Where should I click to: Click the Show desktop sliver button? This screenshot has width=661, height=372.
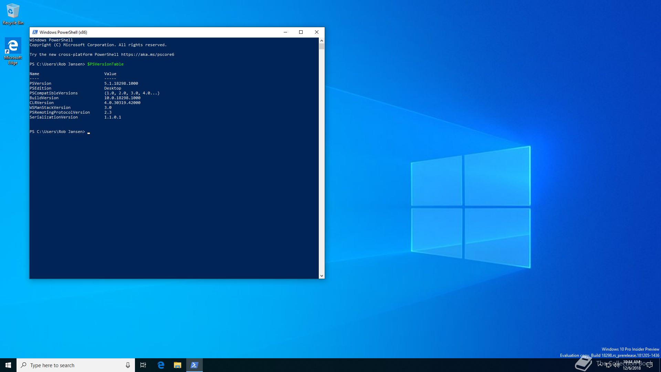[x=660, y=365]
